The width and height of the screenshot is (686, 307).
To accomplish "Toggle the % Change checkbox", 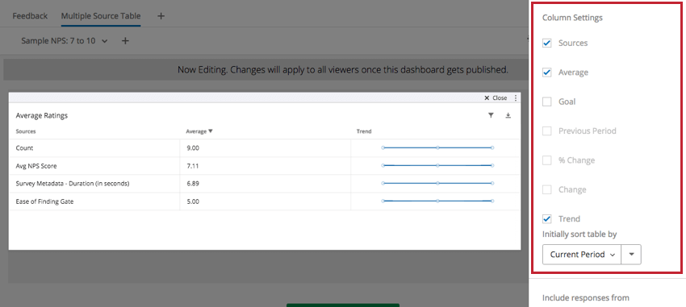I will 547,160.
